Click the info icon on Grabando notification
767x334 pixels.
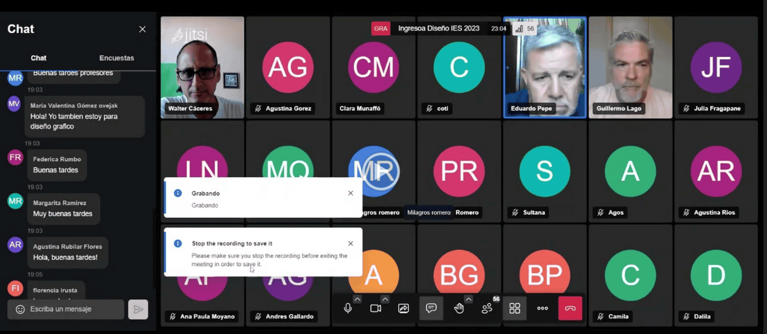point(178,193)
